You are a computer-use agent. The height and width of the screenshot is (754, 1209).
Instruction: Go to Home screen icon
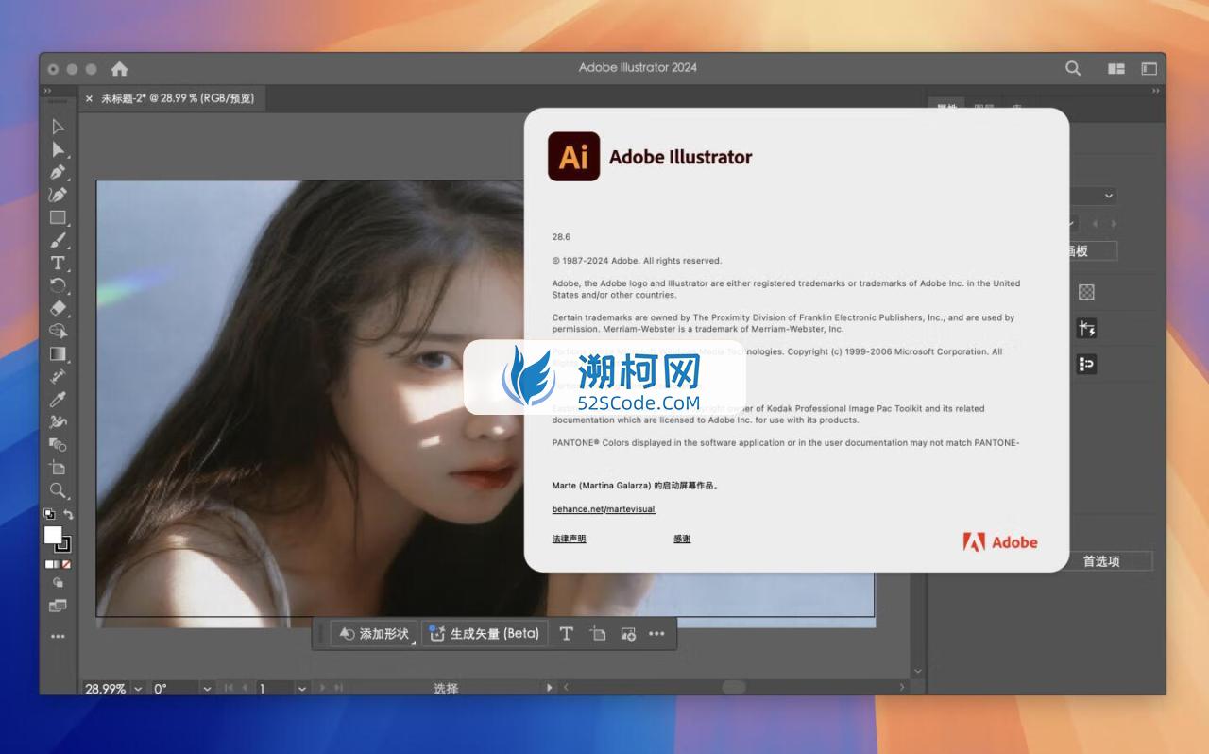point(119,68)
